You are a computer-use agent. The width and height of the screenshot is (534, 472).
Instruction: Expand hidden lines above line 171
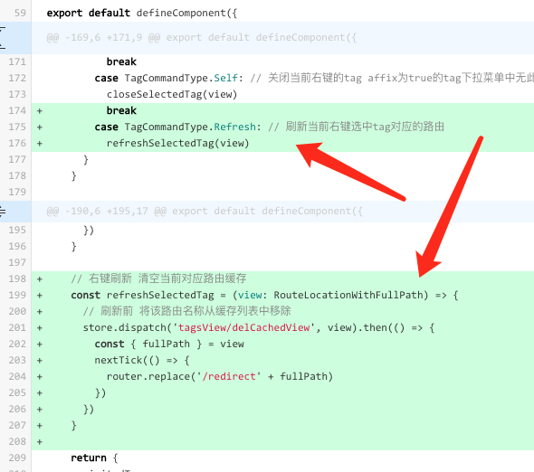pyautogui.click(x=3, y=38)
